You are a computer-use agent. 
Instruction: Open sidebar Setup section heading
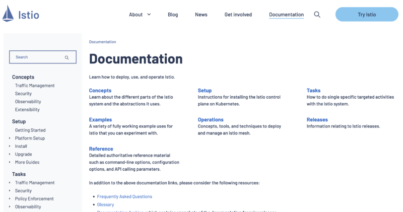[x=19, y=121]
